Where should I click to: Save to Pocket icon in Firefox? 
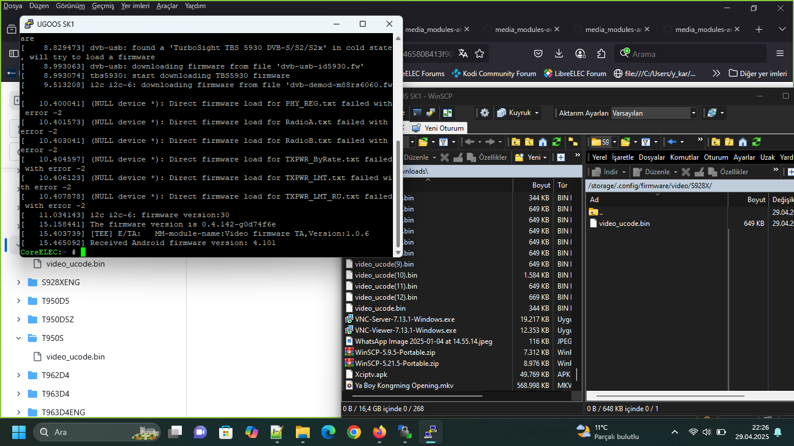coord(538,53)
